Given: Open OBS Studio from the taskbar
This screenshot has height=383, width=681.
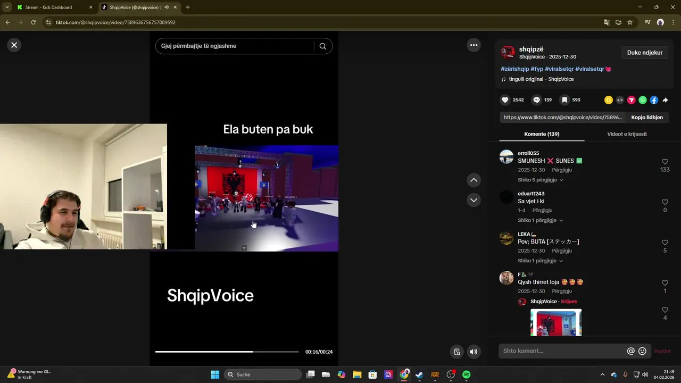Looking at the screenshot, I should pos(451,374).
